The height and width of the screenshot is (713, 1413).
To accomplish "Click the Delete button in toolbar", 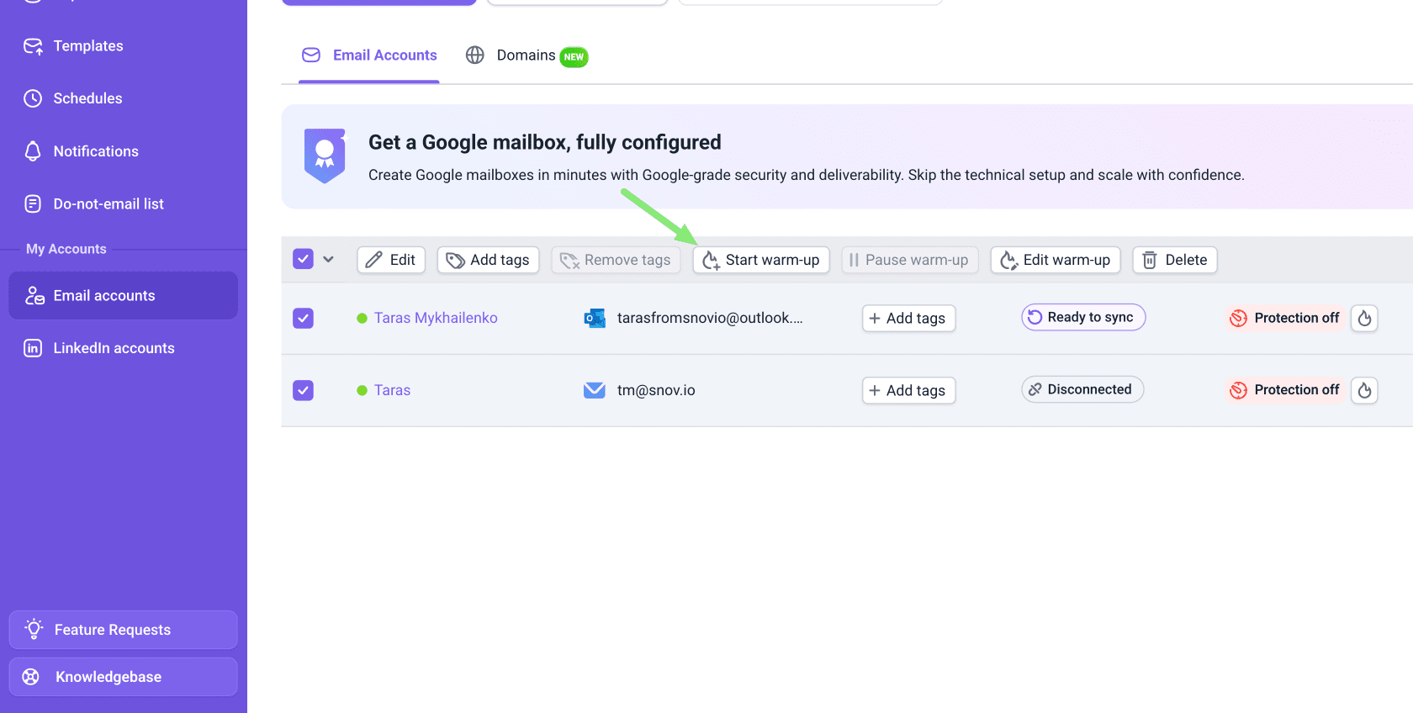I will [1175, 260].
